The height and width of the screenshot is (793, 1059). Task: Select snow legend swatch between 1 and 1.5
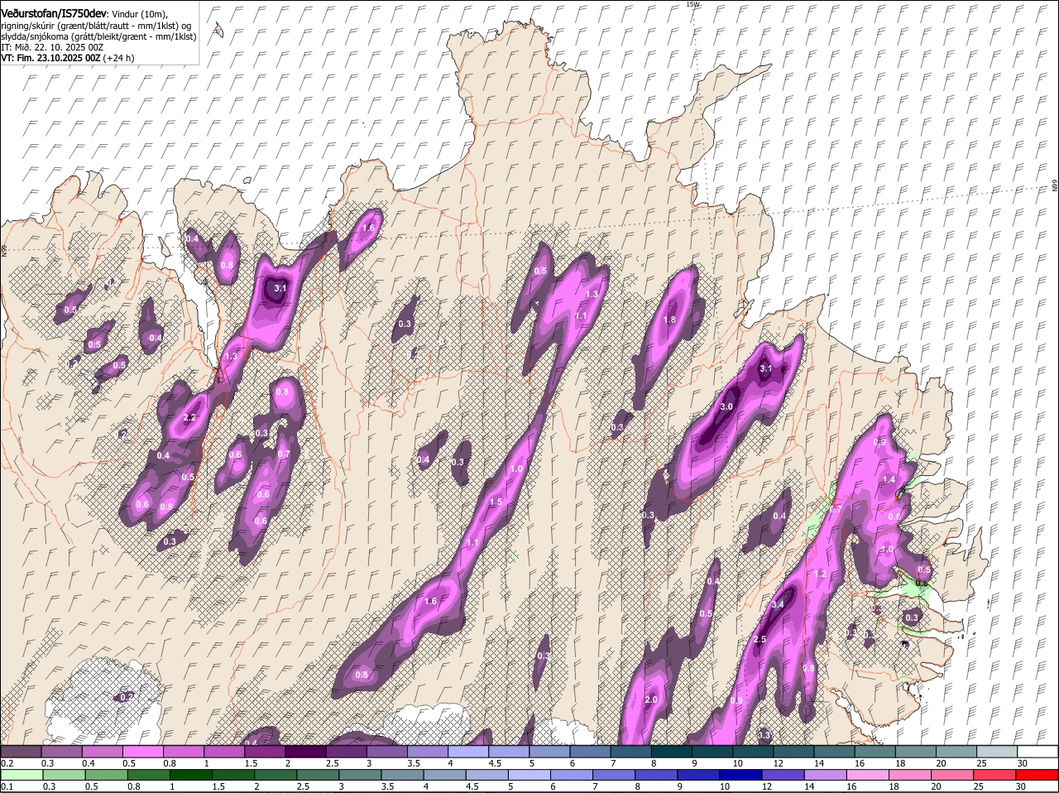[x=223, y=752]
